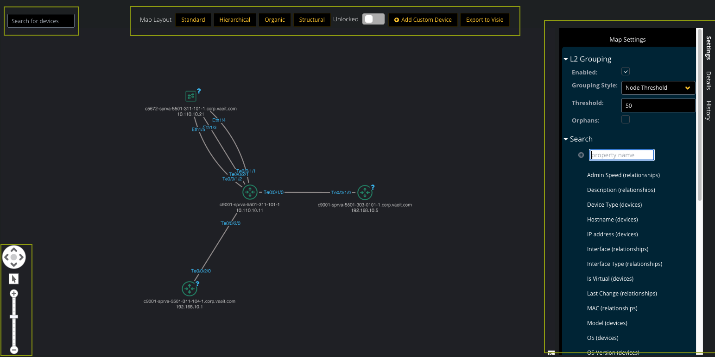The image size is (715, 357).
Task: Choose Interface Type (relationships) property
Action: click(625, 264)
